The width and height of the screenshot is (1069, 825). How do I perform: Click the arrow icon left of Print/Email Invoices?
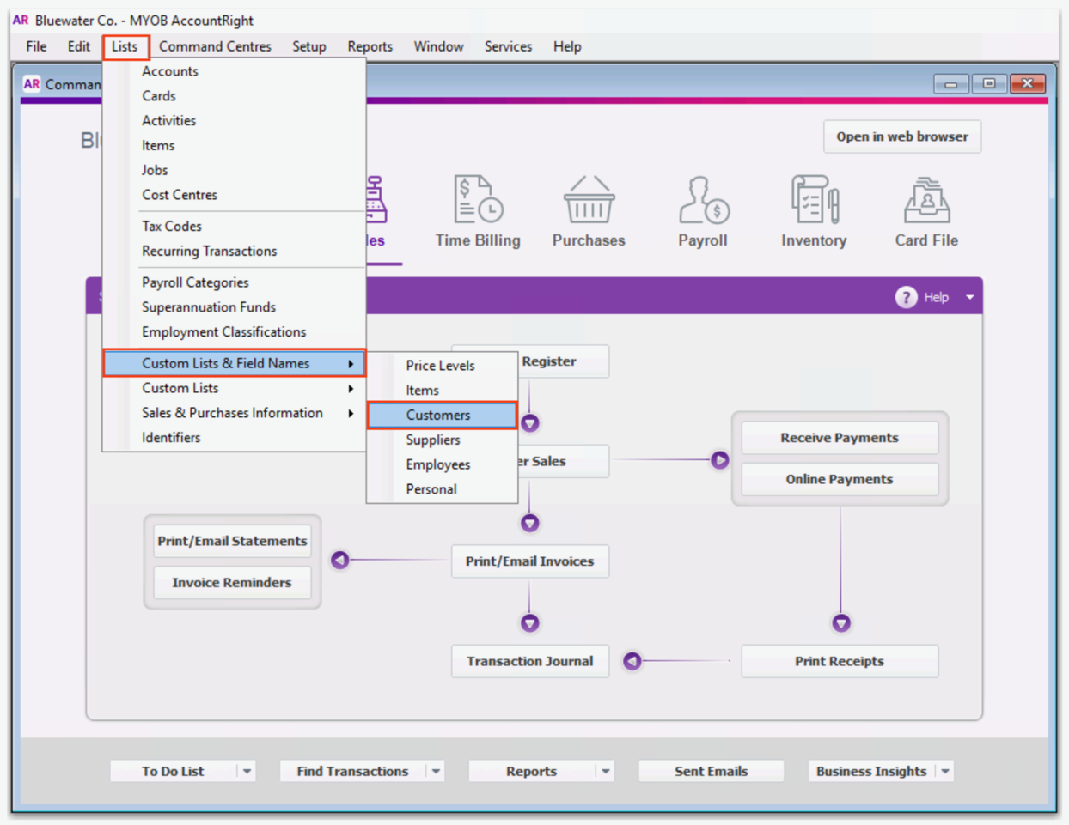pos(340,560)
